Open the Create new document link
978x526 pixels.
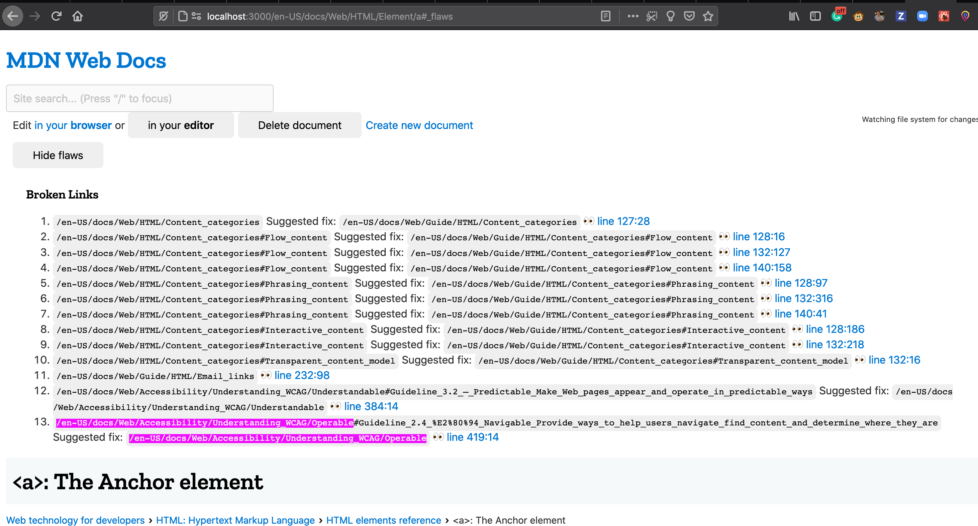coord(419,125)
